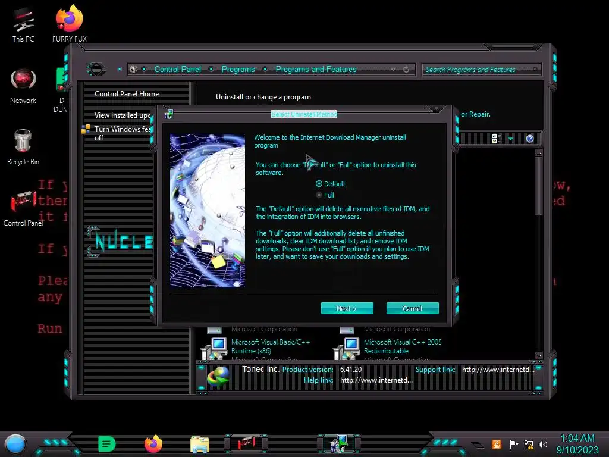The width and height of the screenshot is (609, 457).
Task: Click scrollbar up arrow in programs list
Action: coord(539,153)
